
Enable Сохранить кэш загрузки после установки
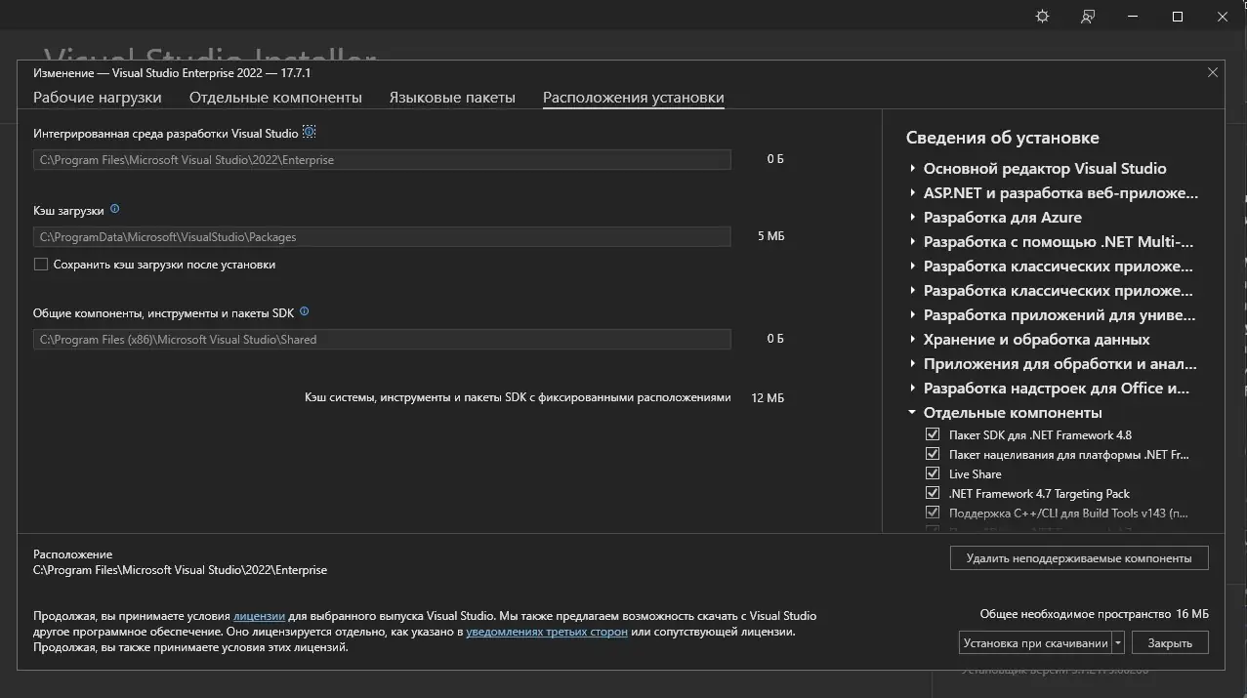coord(40,264)
